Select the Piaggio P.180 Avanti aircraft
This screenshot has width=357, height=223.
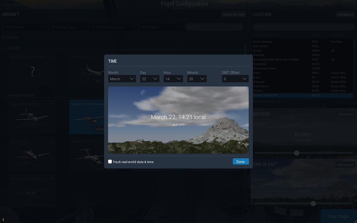(87, 154)
